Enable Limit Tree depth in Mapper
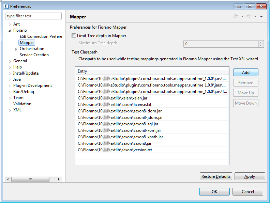 pos(74,36)
